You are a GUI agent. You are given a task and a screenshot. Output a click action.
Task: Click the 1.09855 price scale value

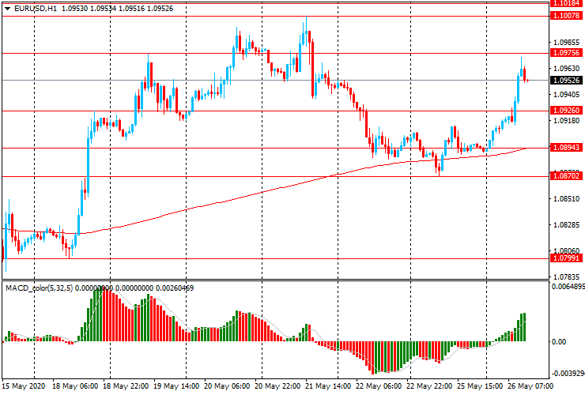(567, 43)
